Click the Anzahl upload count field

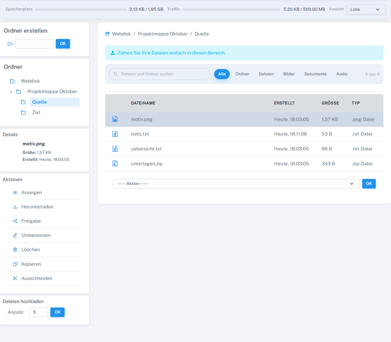(x=38, y=312)
